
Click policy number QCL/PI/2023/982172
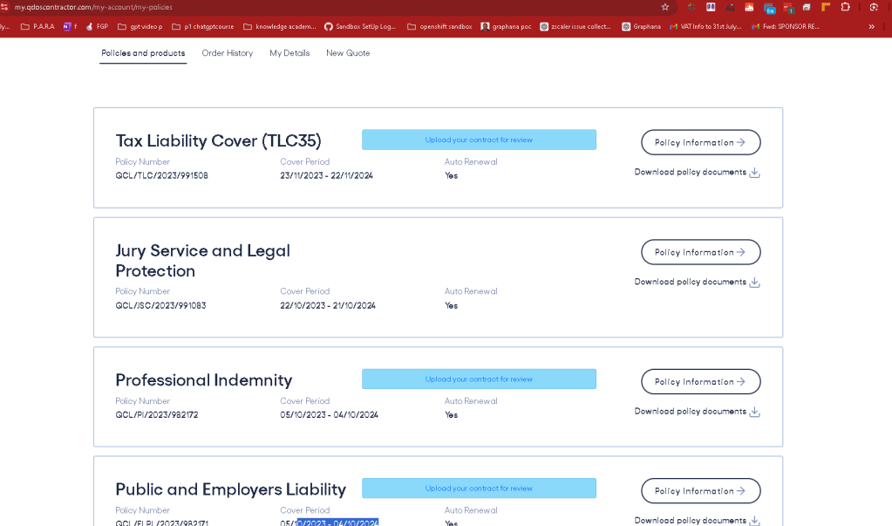coord(156,415)
